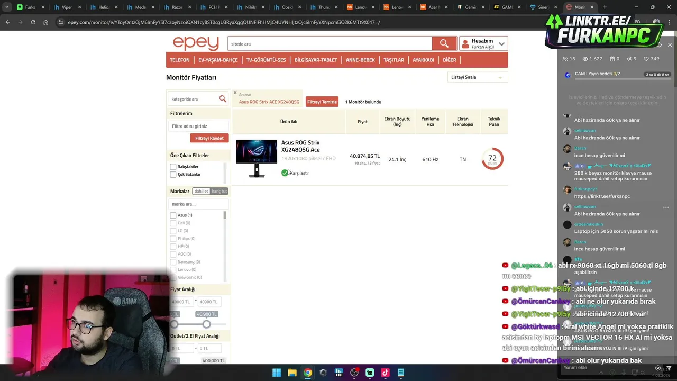
Task: Open Asus ROG Strix XG248QSG Ace link
Action: click(300, 146)
